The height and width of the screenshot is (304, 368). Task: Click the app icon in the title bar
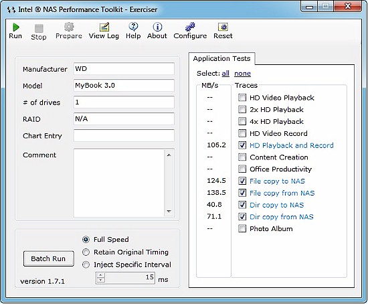click(x=11, y=10)
